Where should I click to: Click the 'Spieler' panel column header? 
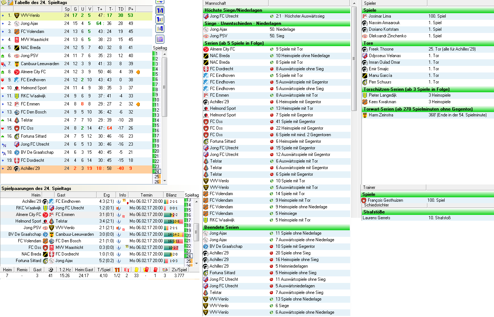click(394, 3)
